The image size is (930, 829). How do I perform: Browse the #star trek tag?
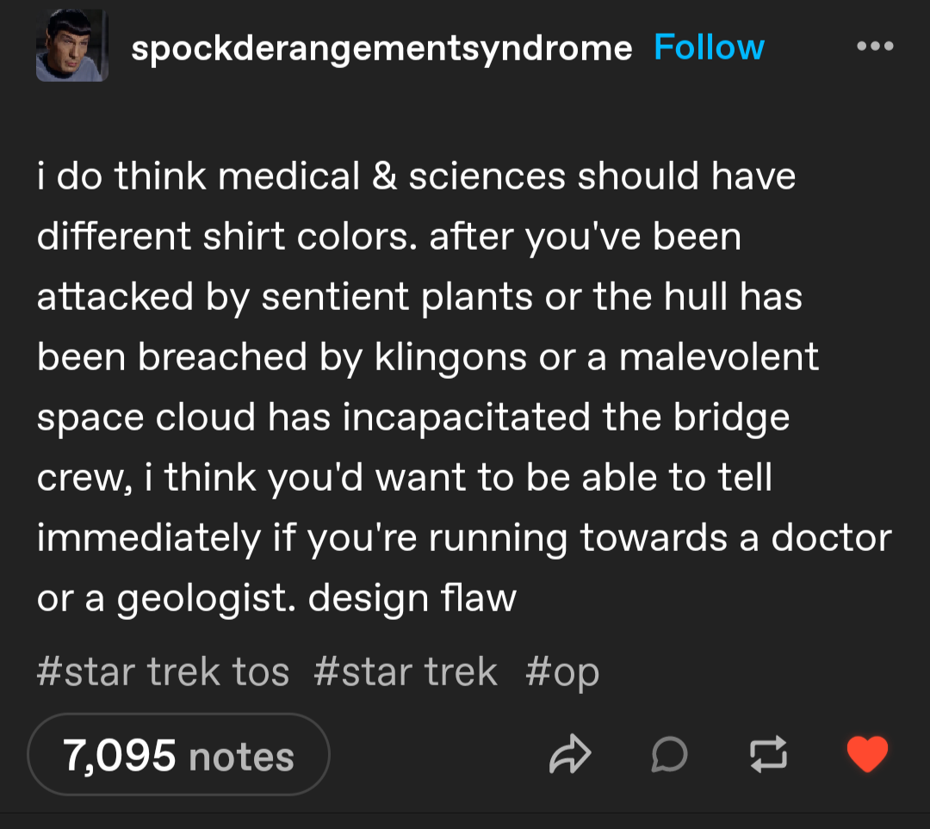tap(406, 671)
